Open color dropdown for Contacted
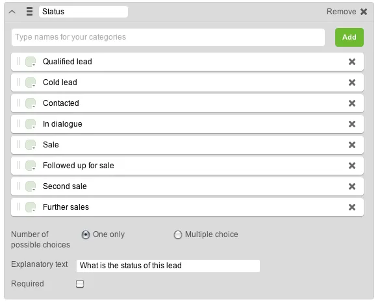The image size is (380, 302). pos(31,103)
